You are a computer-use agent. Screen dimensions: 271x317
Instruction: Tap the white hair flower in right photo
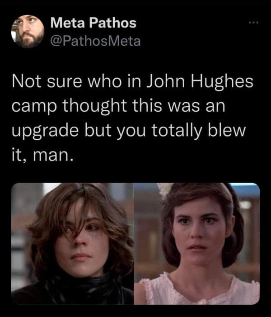[164, 190]
